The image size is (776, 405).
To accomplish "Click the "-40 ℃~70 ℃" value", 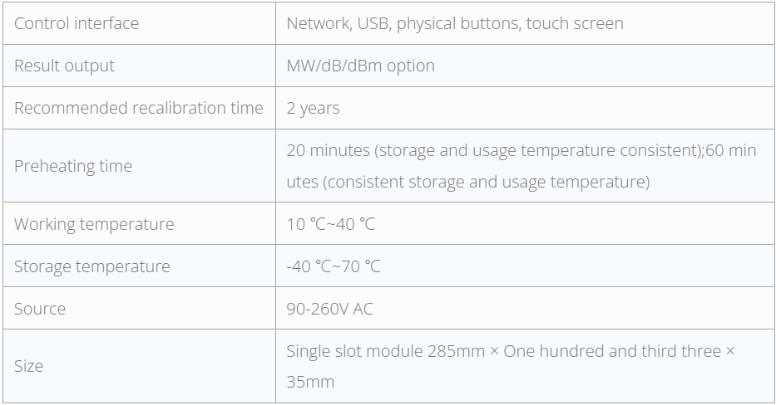I will point(333,266).
